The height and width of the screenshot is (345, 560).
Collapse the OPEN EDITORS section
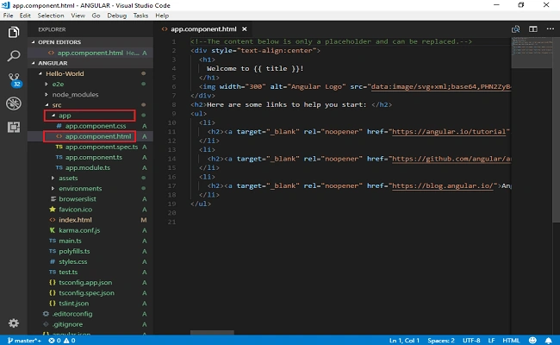point(90,41)
